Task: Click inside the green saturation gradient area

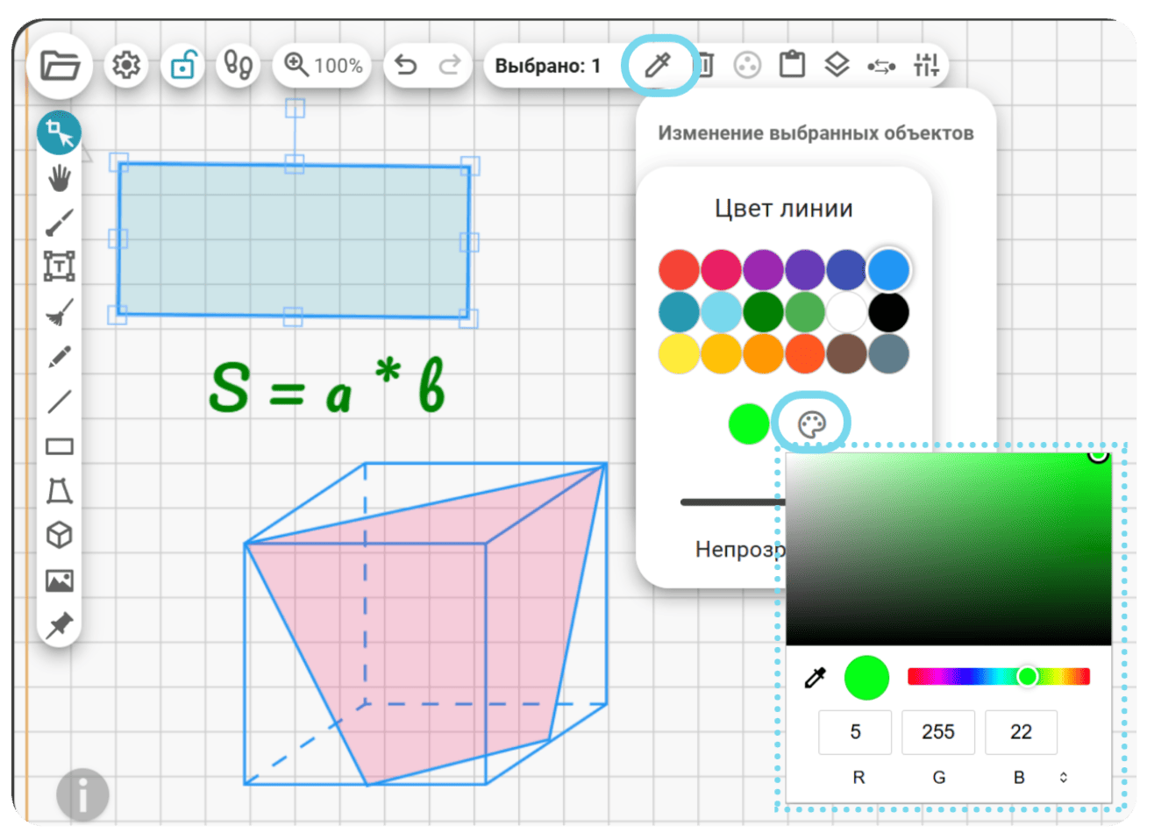Action: pyautogui.click(x=949, y=549)
